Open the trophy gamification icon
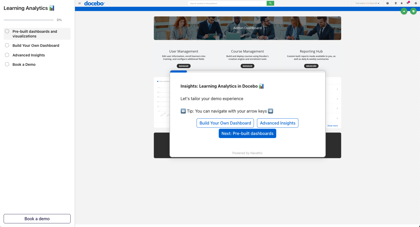 (x=396, y=3)
